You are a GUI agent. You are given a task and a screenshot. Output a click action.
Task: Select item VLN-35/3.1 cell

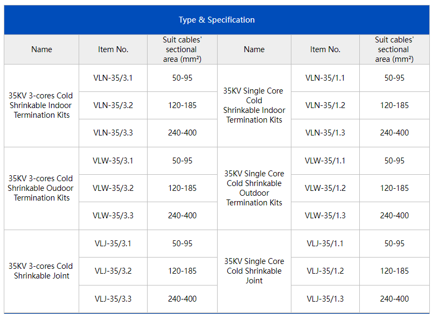[x=113, y=78]
